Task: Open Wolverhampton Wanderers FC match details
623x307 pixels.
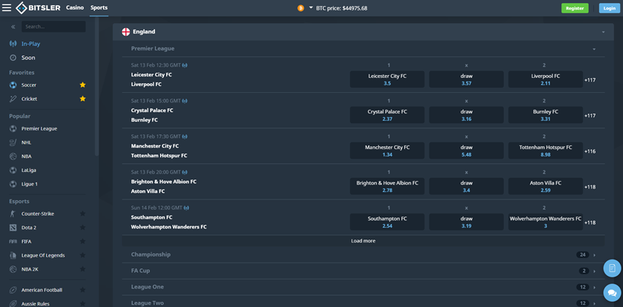Action: click(169, 227)
